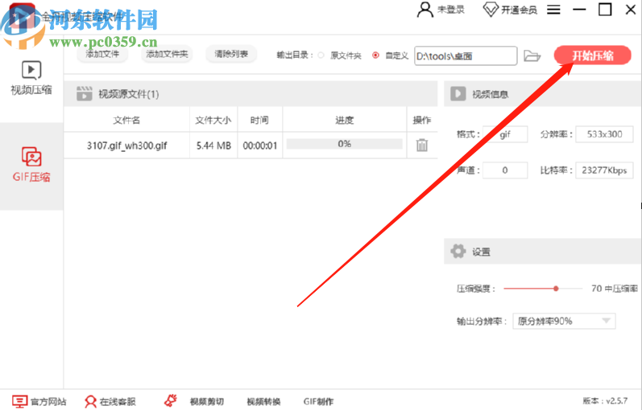Click the 00:00:01 duration cell
Screen dimensions: 642x410
click(x=260, y=146)
